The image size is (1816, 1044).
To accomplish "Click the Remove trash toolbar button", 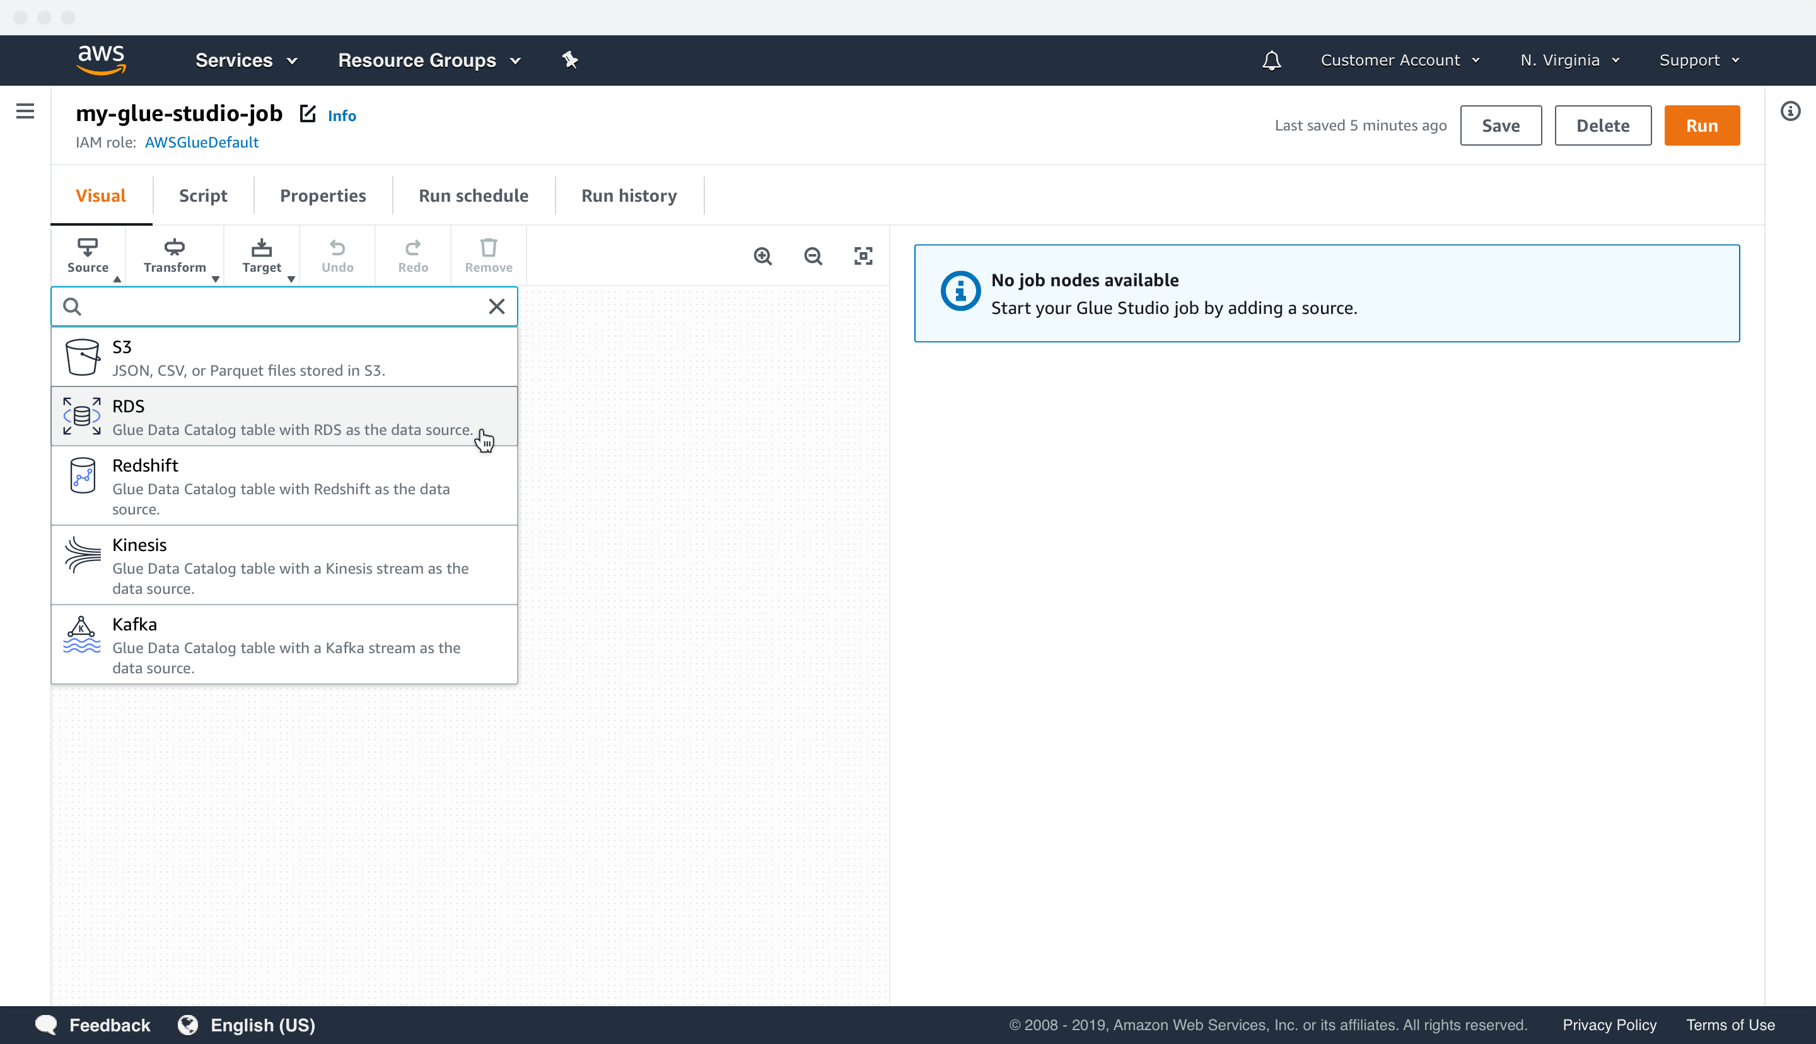I will 489,256.
